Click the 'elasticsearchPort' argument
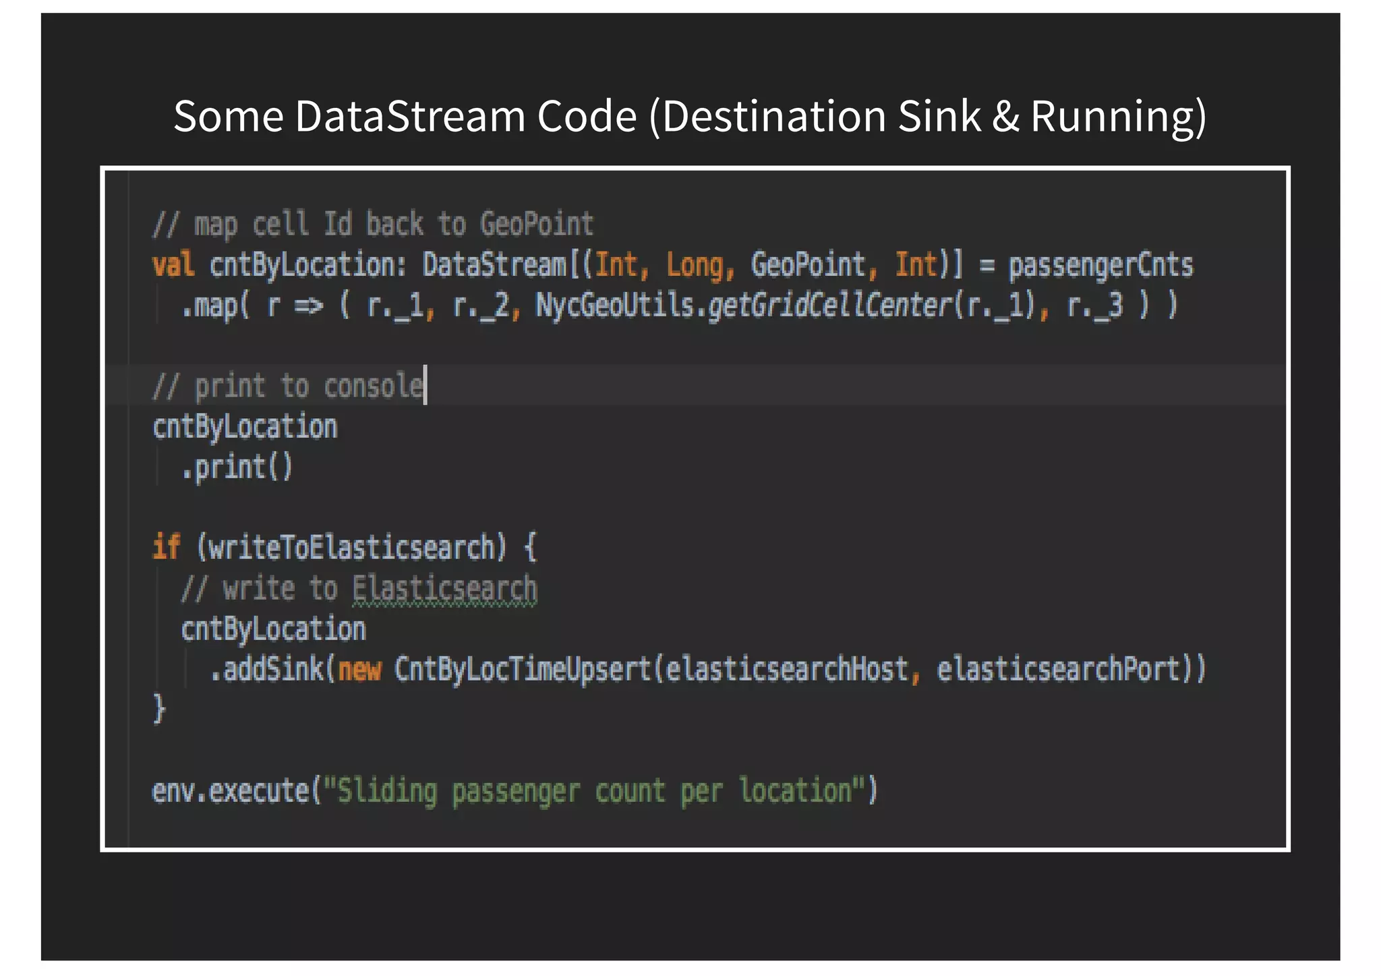The image size is (1381, 976). pyautogui.click(x=1059, y=670)
